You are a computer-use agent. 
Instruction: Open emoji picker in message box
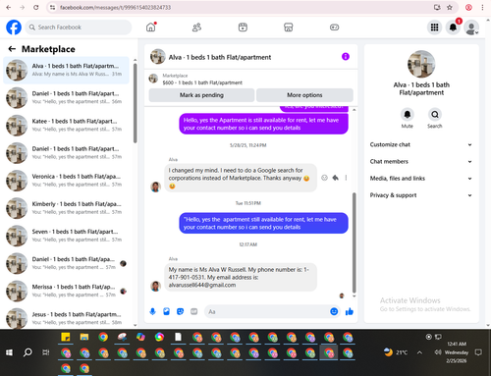(334, 311)
